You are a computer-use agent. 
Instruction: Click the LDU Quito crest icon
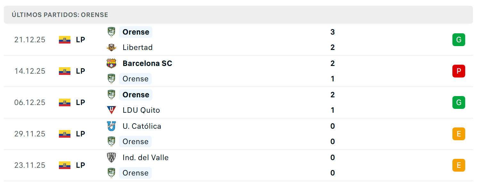[111, 110]
